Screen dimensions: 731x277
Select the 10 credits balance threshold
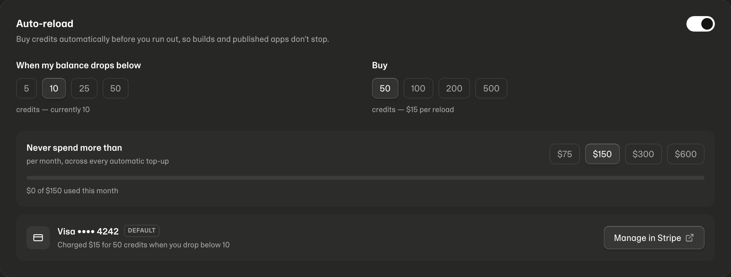[x=54, y=88]
